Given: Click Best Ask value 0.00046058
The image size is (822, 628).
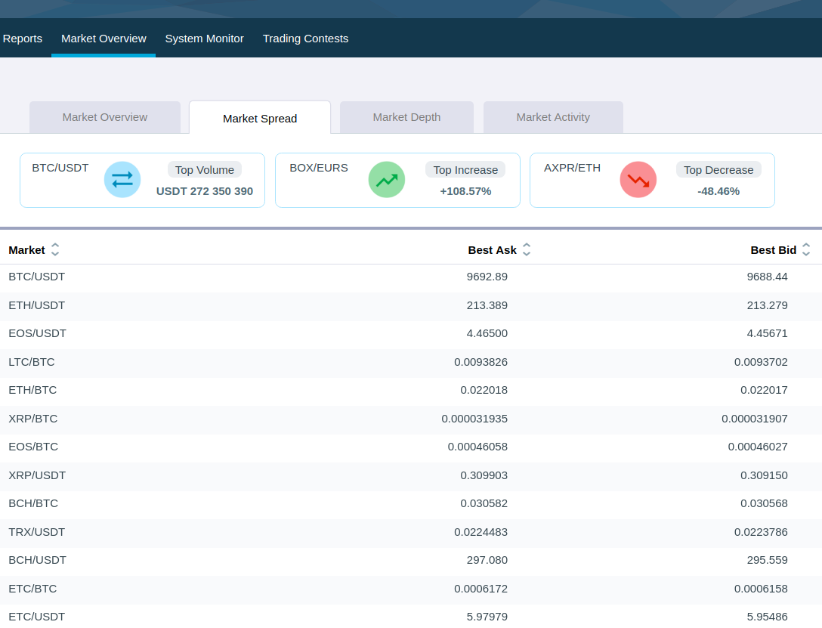Looking at the screenshot, I should click(477, 447).
